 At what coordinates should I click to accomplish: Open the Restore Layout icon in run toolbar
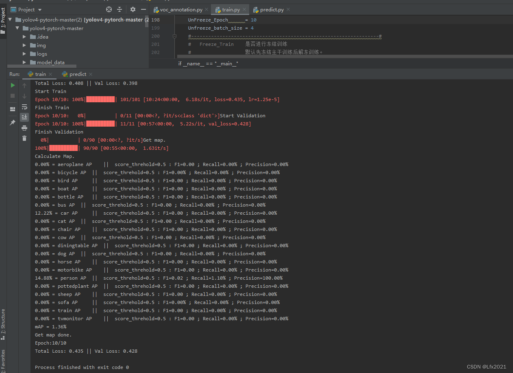pos(13,109)
